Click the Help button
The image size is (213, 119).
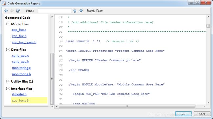click(x=202, y=114)
